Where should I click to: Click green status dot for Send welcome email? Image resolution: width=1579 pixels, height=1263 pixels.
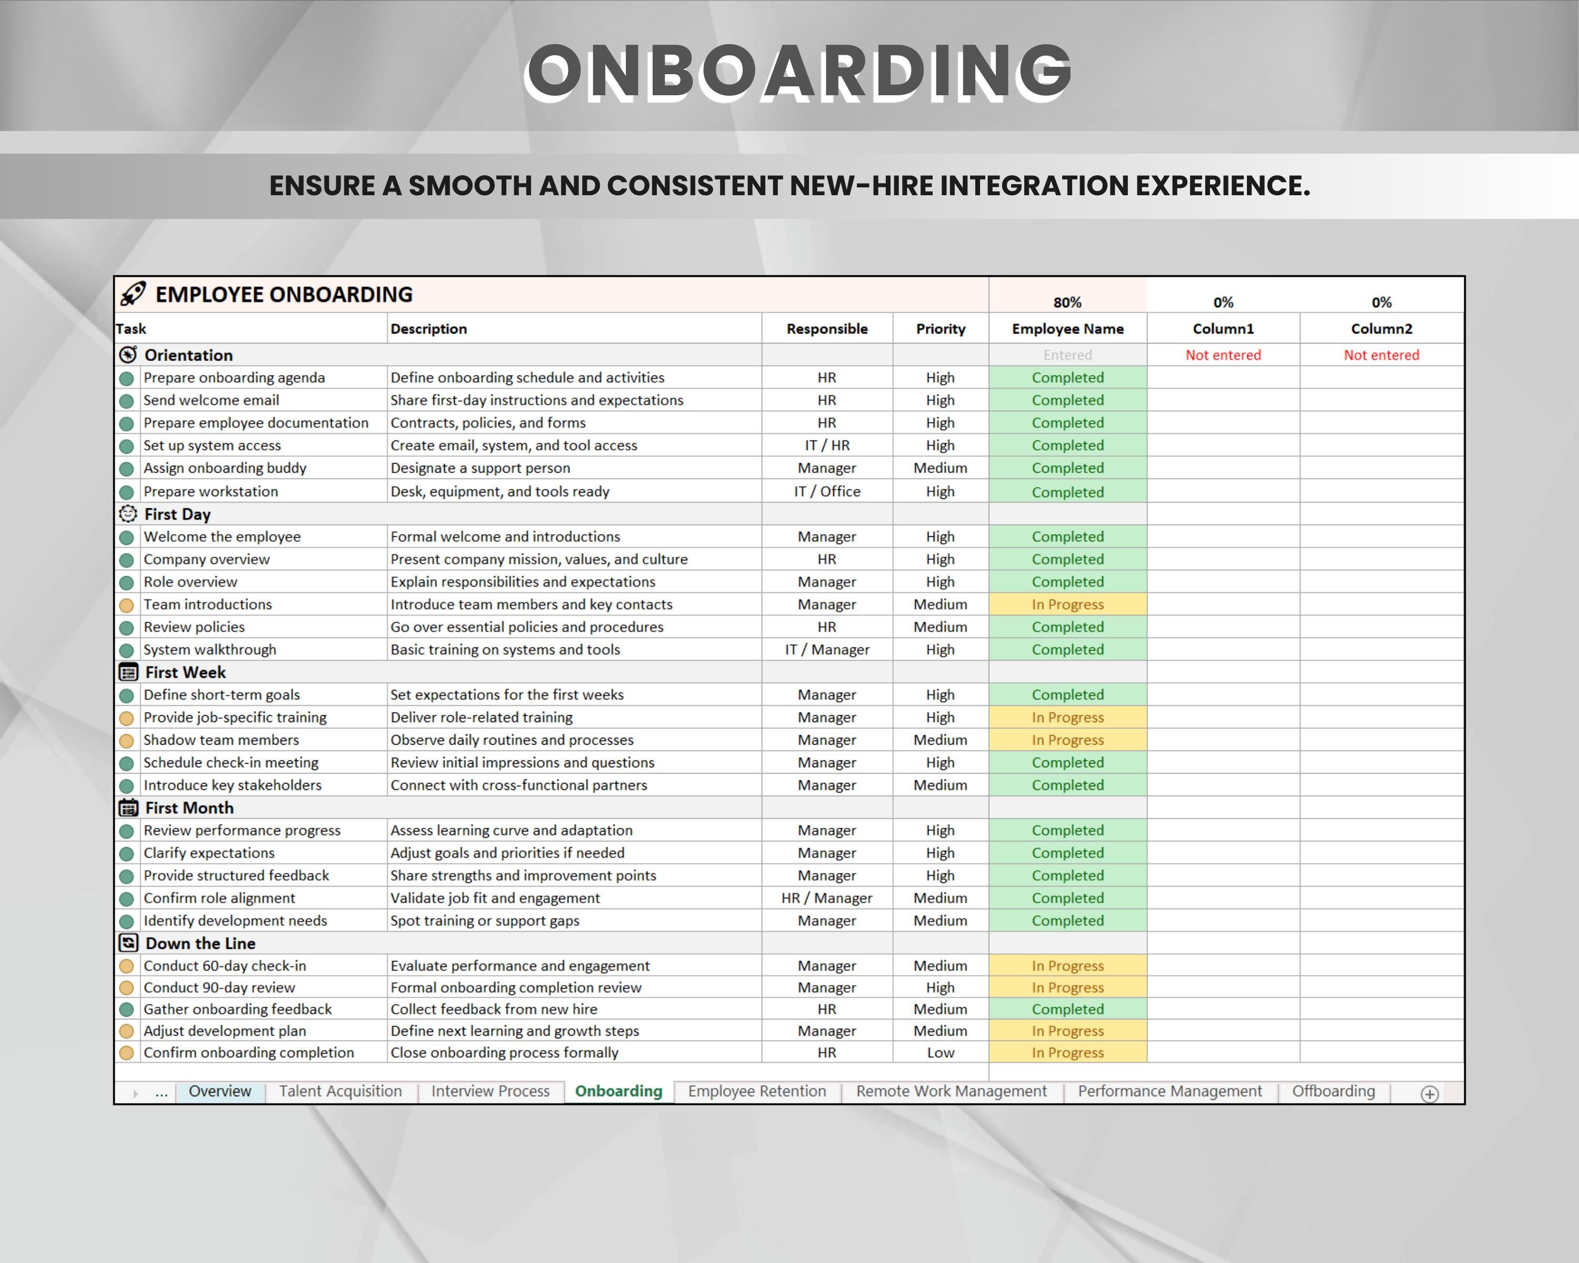click(127, 401)
